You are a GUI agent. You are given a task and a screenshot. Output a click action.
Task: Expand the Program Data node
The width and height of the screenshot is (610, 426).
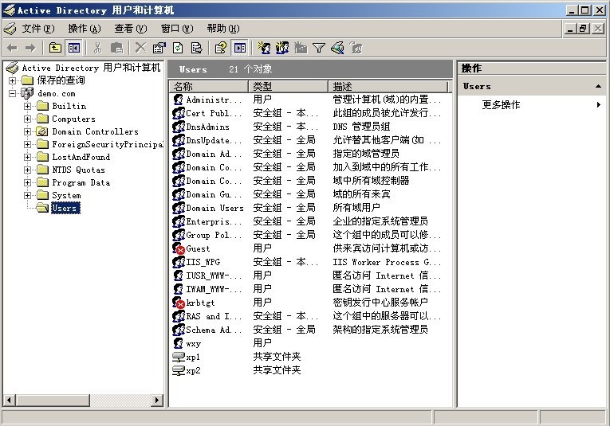[x=27, y=182]
